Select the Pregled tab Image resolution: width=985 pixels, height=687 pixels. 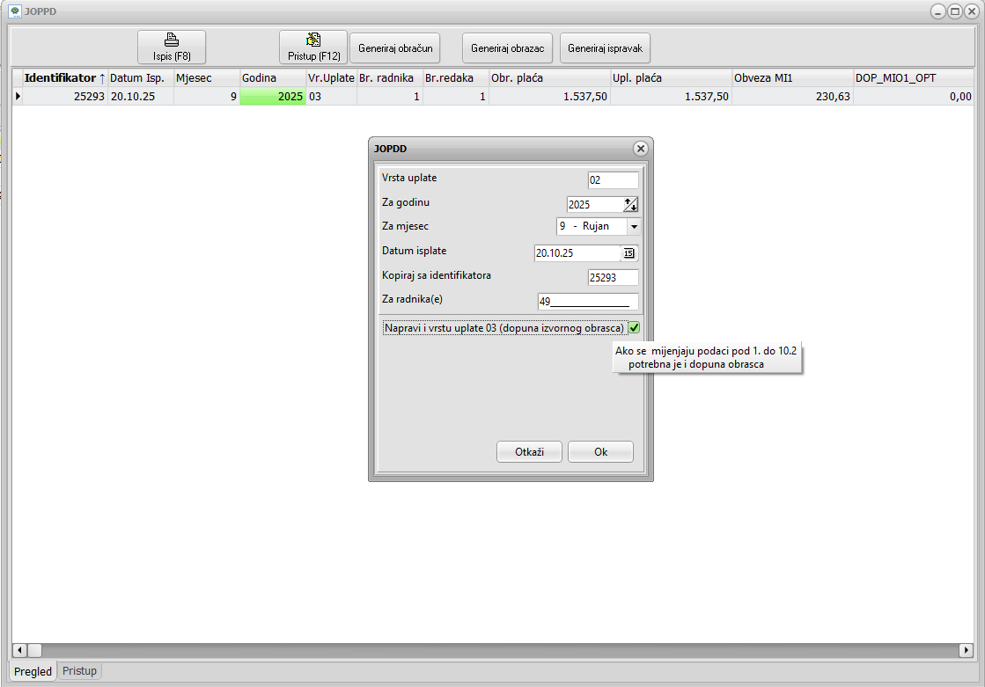coord(33,671)
